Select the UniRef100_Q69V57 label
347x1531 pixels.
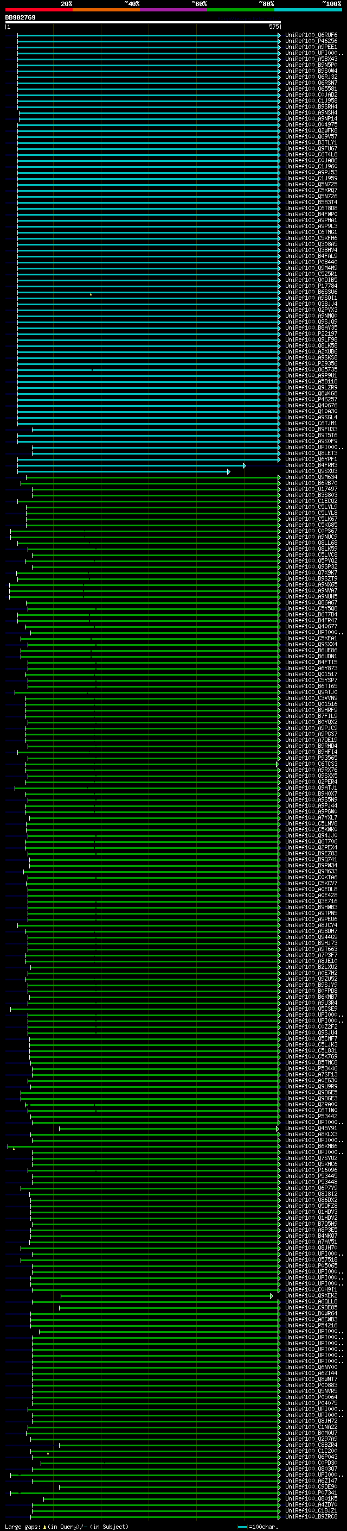pyautogui.click(x=311, y=137)
